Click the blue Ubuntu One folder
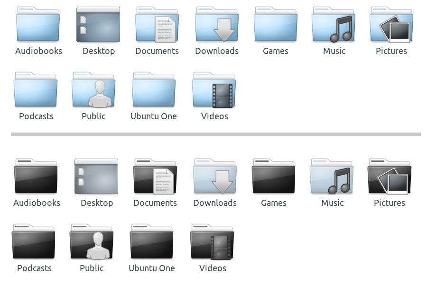This screenshot has height=284, width=427. (154, 90)
